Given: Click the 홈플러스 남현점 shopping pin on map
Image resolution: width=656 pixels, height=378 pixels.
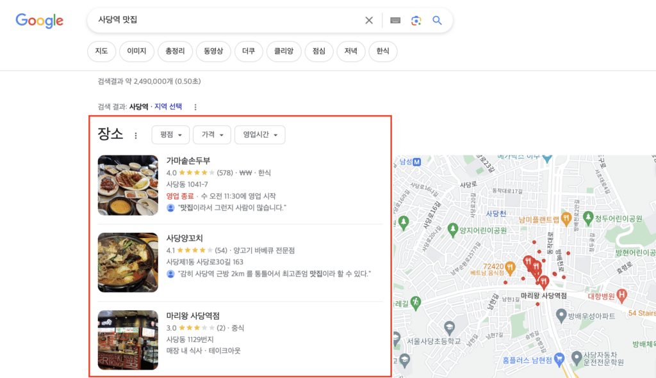Looking at the screenshot, I should pyautogui.click(x=559, y=359).
